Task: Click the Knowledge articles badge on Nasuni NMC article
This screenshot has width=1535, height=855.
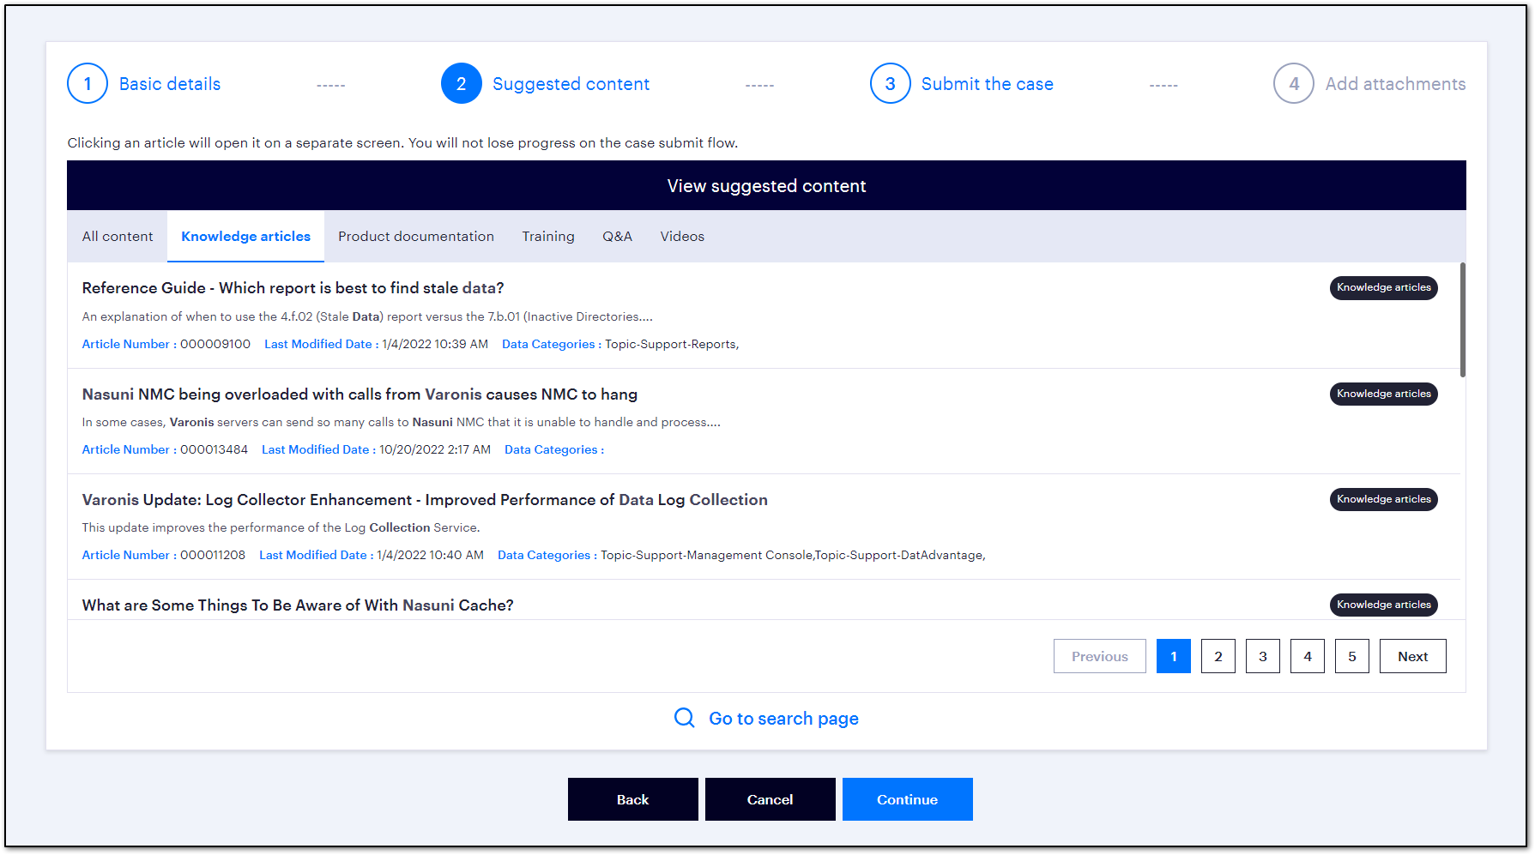Action: (x=1383, y=394)
